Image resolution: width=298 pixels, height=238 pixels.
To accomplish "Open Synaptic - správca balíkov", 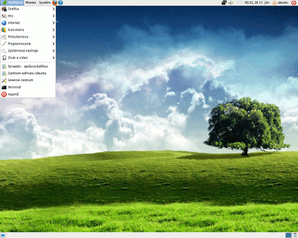I will coord(28,66).
